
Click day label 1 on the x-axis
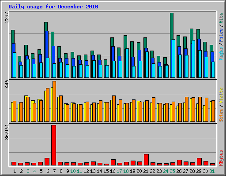[15, 171]
